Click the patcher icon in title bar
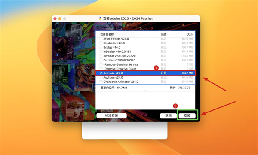Screen dimensions: 258x155 pos(100,18)
